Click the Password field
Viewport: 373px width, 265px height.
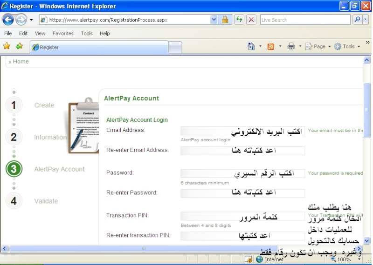(x=242, y=173)
